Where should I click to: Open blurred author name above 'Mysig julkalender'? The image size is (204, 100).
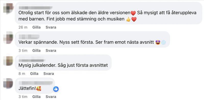[32, 60]
